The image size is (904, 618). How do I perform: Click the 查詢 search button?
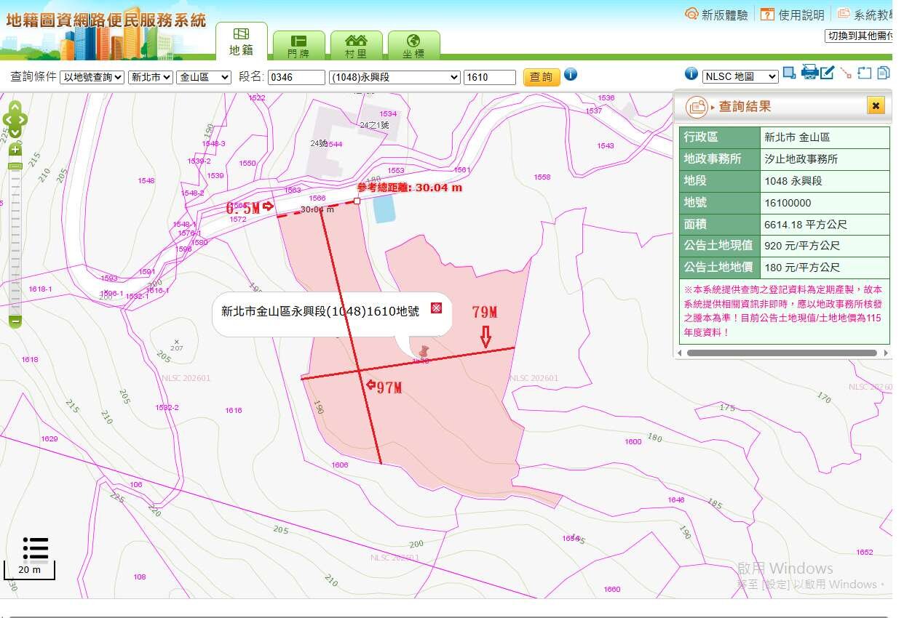[541, 77]
